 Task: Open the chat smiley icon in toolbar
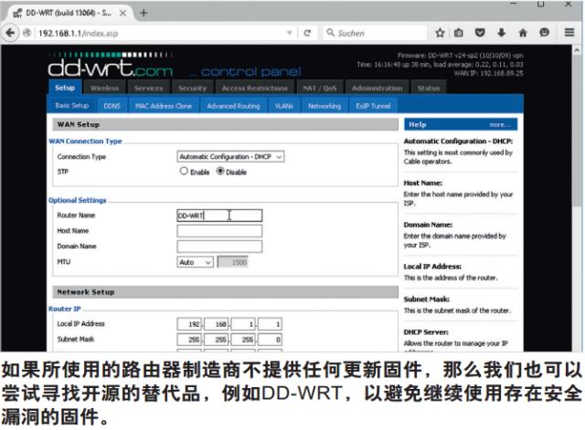[545, 33]
